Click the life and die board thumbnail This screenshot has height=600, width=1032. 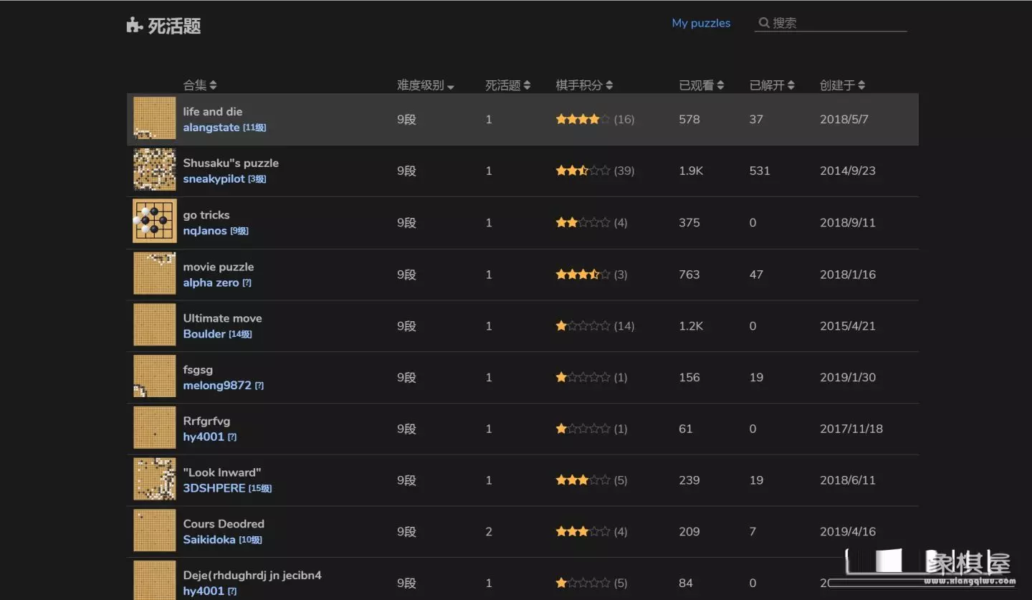pyautogui.click(x=154, y=118)
